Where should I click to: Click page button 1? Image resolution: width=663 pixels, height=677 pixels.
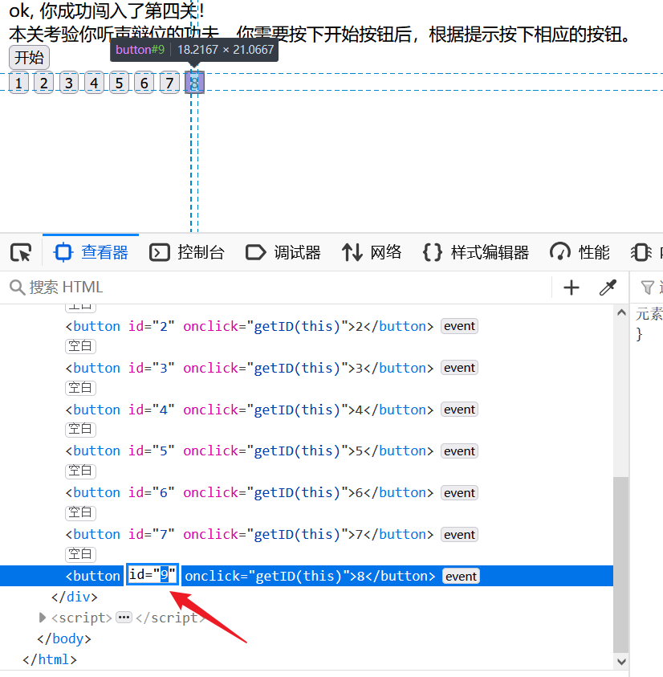click(18, 83)
